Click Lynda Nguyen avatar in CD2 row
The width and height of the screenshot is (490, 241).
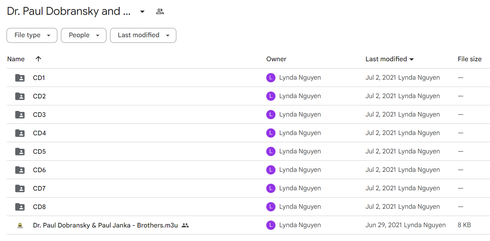point(271,96)
